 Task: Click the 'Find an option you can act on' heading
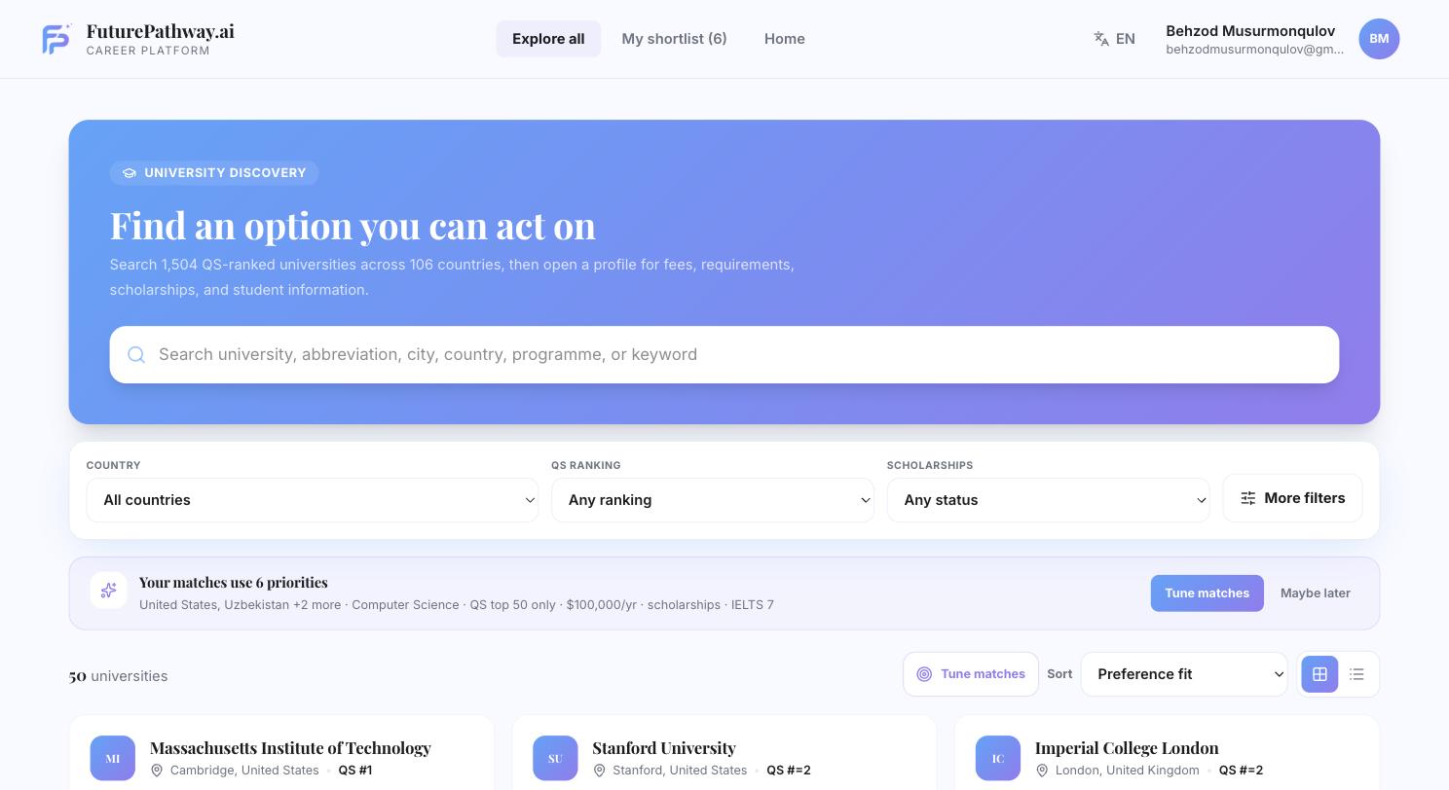(353, 226)
